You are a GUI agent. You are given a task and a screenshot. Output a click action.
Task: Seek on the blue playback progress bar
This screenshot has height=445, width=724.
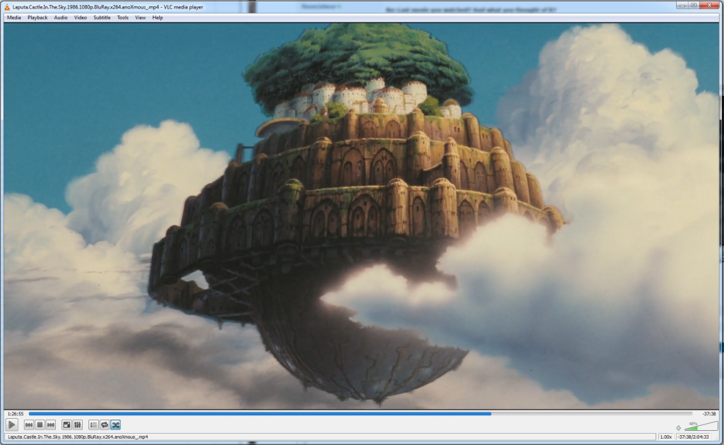click(360, 414)
